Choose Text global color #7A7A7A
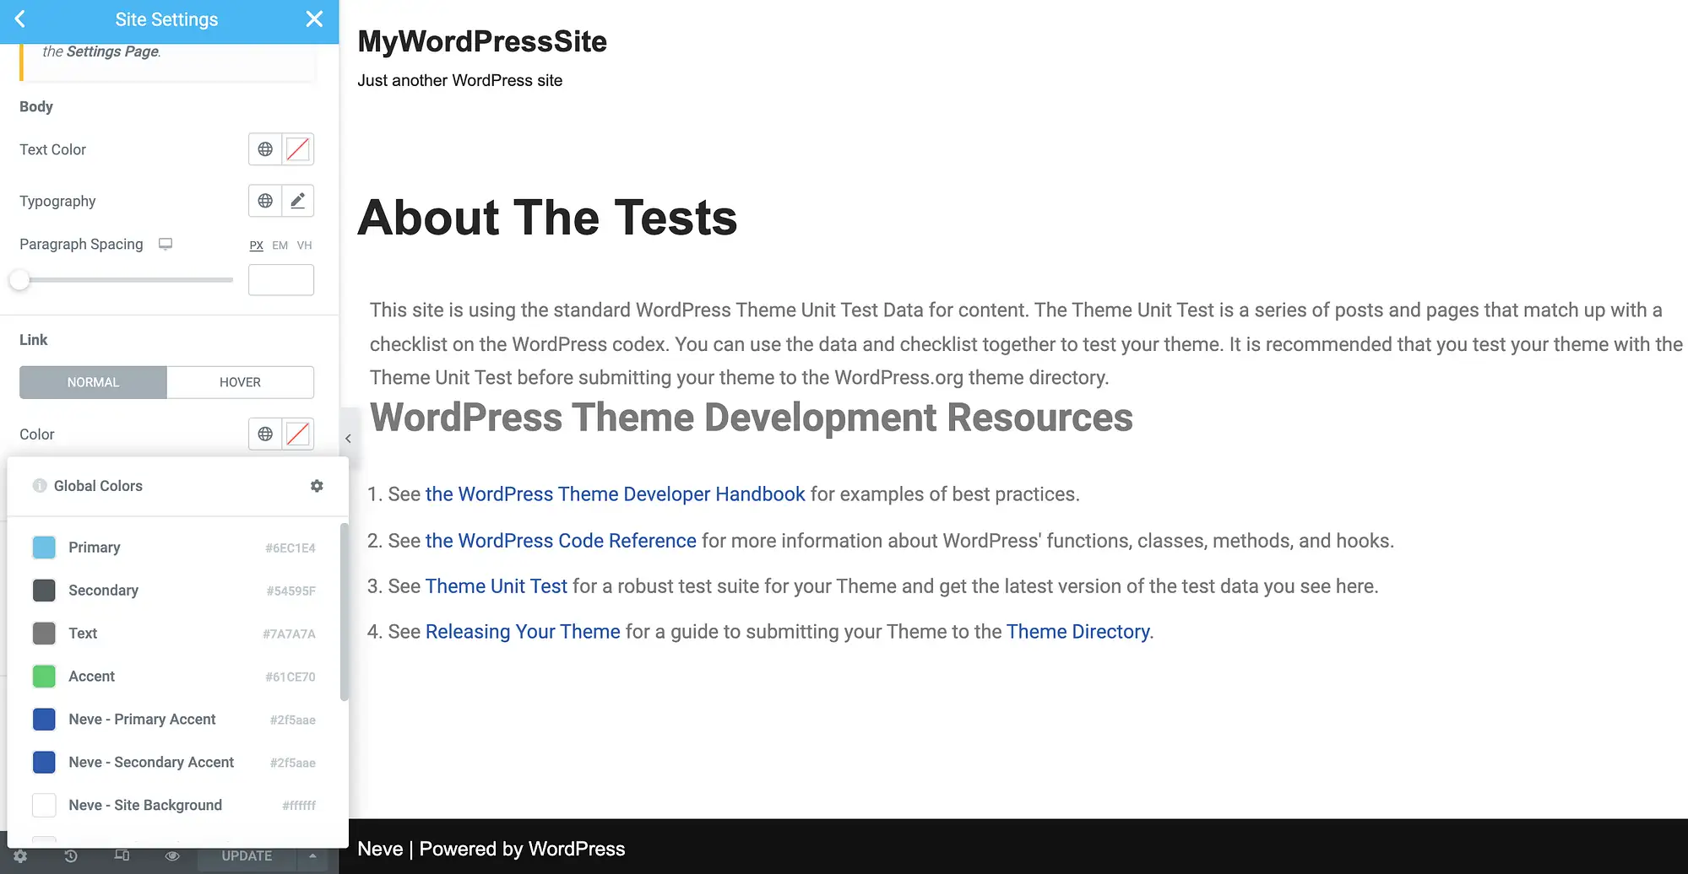1688x874 pixels. coord(174,634)
